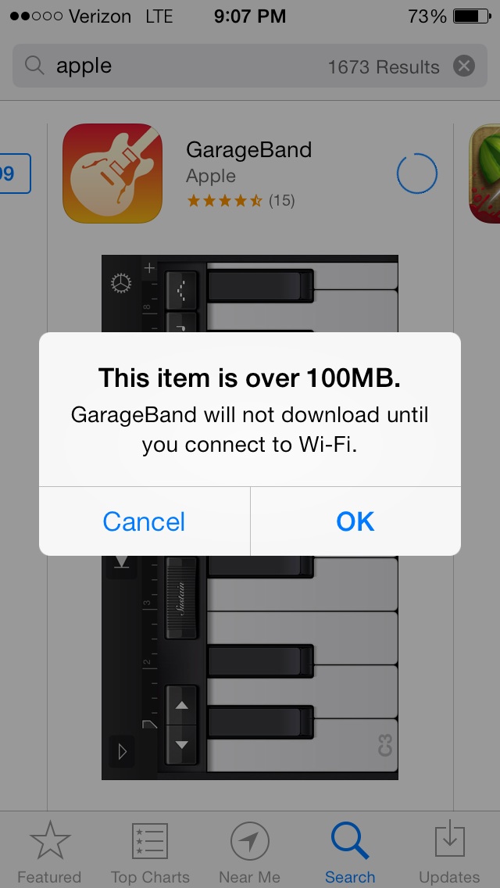
Task: Tap the GarageBand download progress circle
Action: [x=417, y=174]
